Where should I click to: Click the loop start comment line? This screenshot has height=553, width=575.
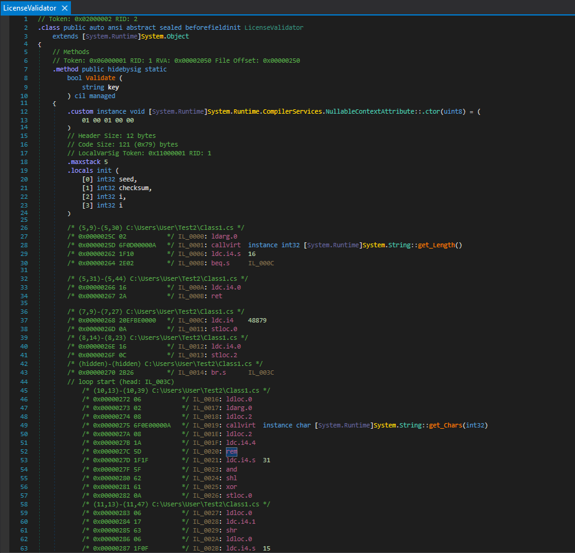pyautogui.click(x=121, y=382)
